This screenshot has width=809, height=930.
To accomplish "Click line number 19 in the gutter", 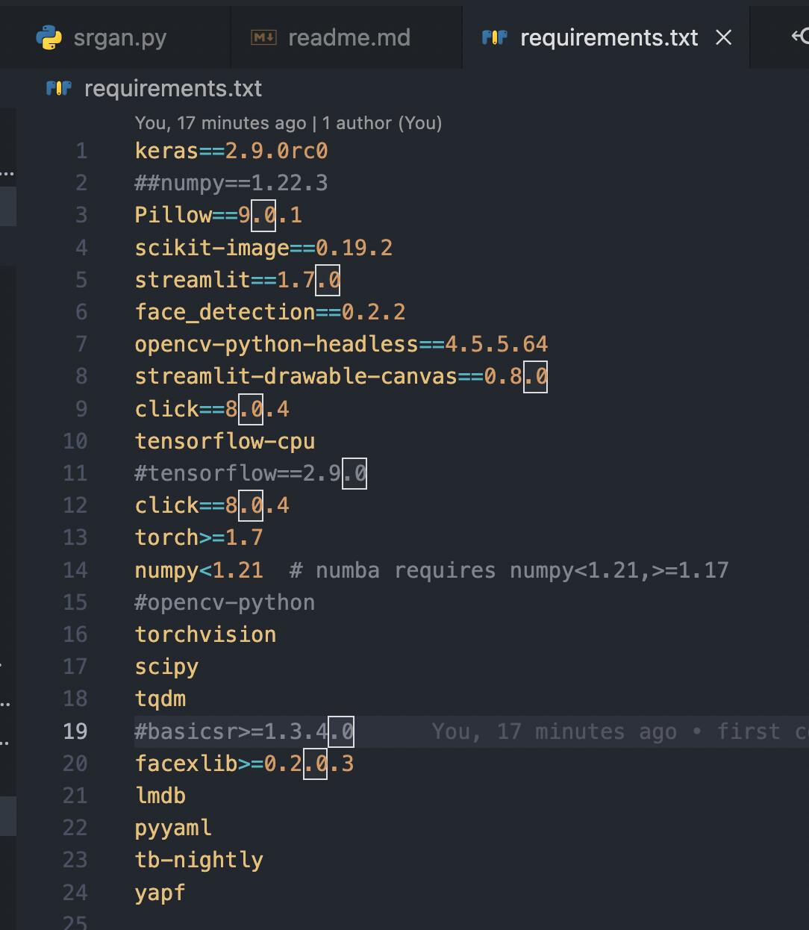I will pyautogui.click(x=75, y=731).
